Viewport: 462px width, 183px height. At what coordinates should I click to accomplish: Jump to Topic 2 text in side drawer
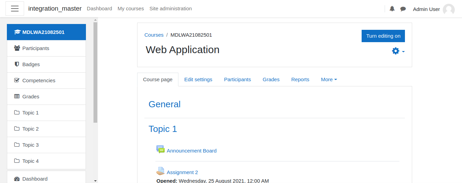[x=31, y=129]
